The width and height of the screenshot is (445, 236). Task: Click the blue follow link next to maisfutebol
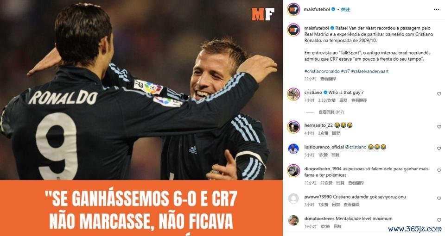coord(345,10)
